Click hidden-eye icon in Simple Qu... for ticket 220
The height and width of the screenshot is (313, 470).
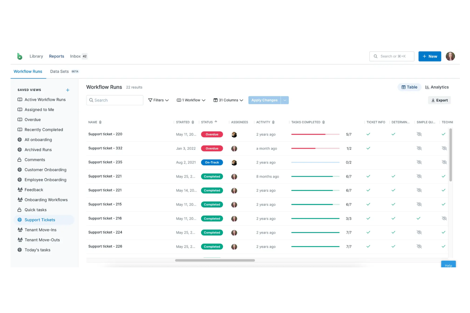[419, 134]
